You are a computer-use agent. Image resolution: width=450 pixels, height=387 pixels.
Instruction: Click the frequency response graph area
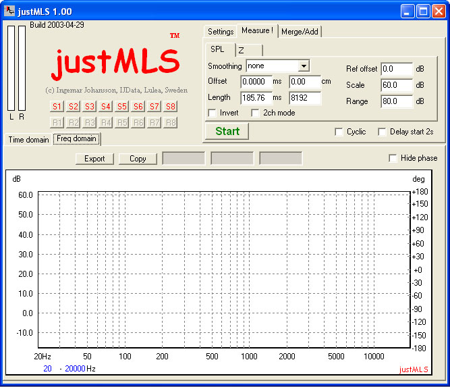tap(224, 269)
